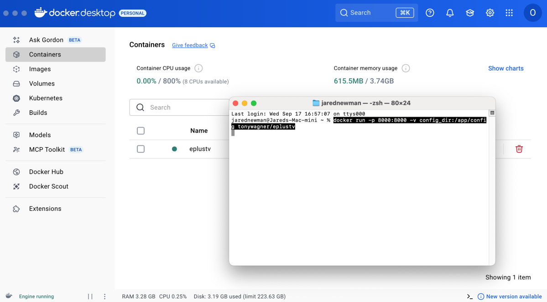547x302 pixels.
Task: Click the Models icon in sidebar
Action: coord(16,135)
